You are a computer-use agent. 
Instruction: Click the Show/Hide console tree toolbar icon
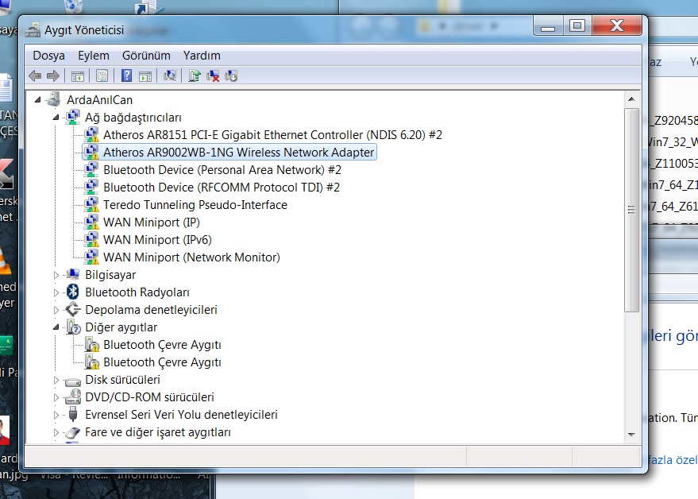coord(78,76)
